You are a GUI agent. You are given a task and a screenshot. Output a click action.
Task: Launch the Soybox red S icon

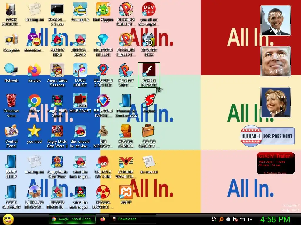coord(149,103)
